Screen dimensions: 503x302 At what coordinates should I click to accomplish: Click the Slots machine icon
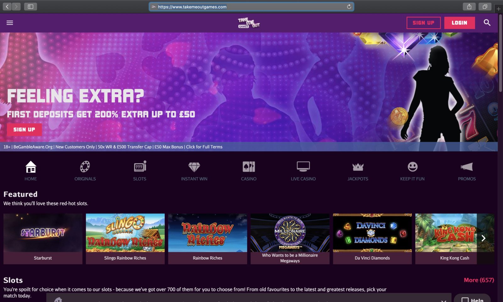[x=139, y=167]
